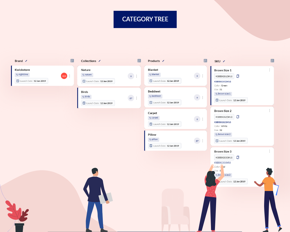Open the kebab menu on the Kwickstore card
This screenshot has height=232, width=290.
point(69,76)
